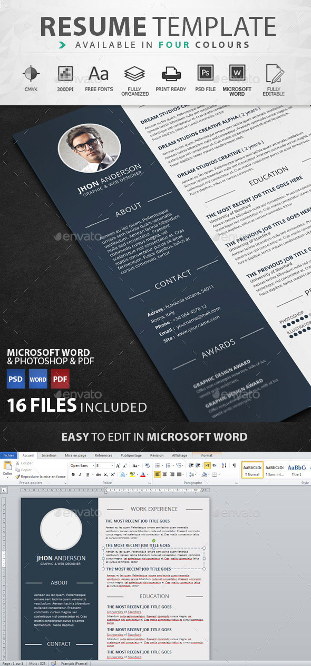Click the spelling check status icon
The width and height of the screenshot is (311, 666).
click(x=53, y=663)
